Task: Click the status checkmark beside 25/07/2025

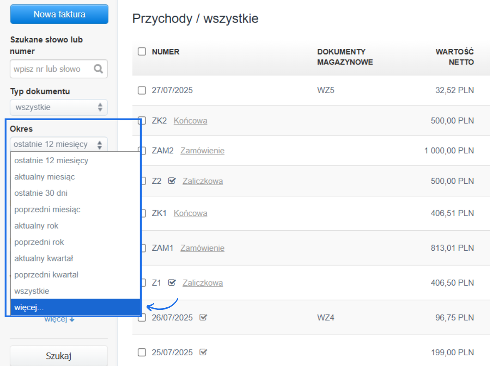Action: click(x=202, y=352)
